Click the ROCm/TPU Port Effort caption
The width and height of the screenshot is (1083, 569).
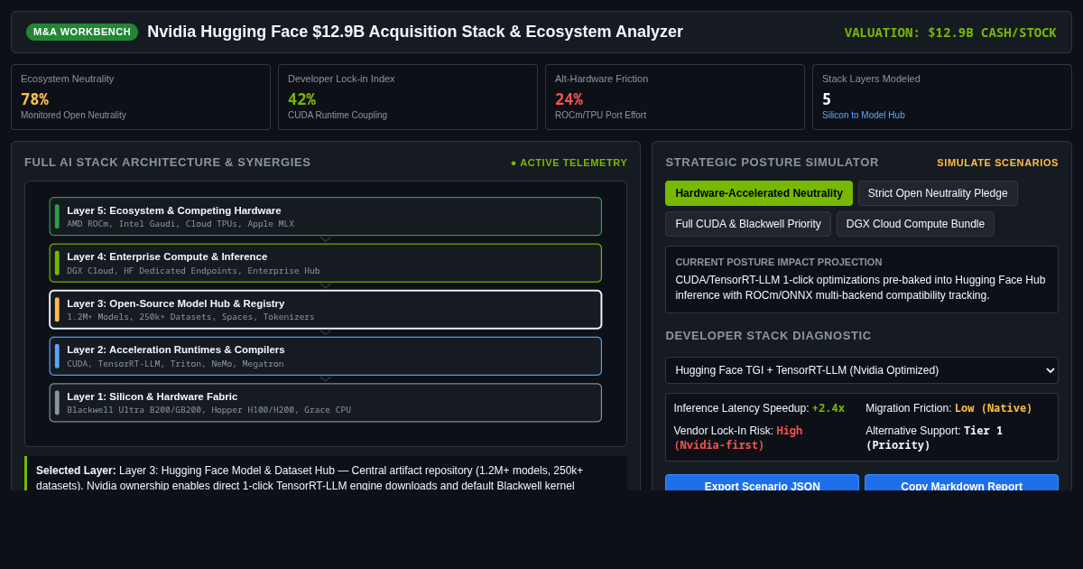point(600,115)
